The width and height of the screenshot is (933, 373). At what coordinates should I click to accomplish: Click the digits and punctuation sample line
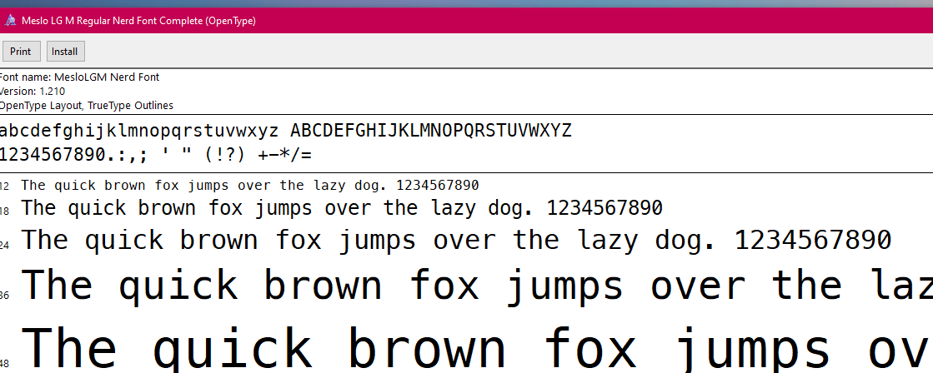tap(155, 156)
